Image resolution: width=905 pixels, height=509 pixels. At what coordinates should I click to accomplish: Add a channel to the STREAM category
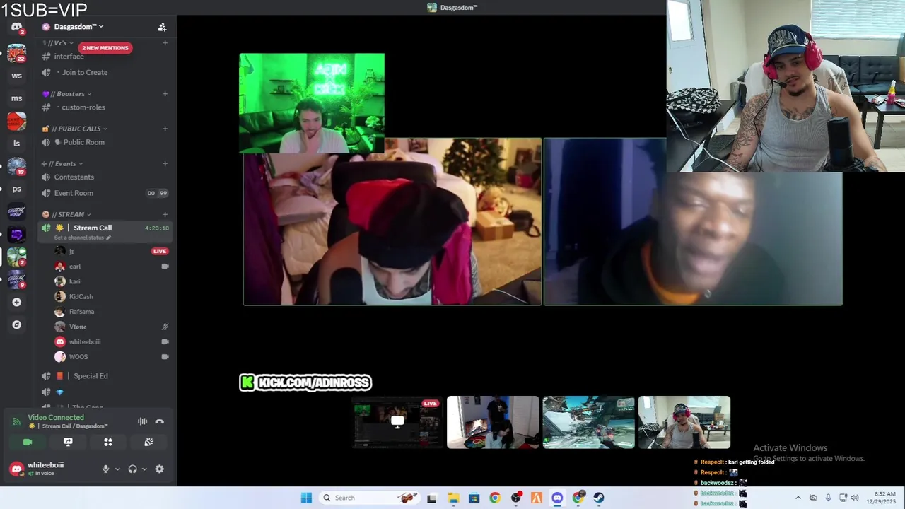[165, 214]
